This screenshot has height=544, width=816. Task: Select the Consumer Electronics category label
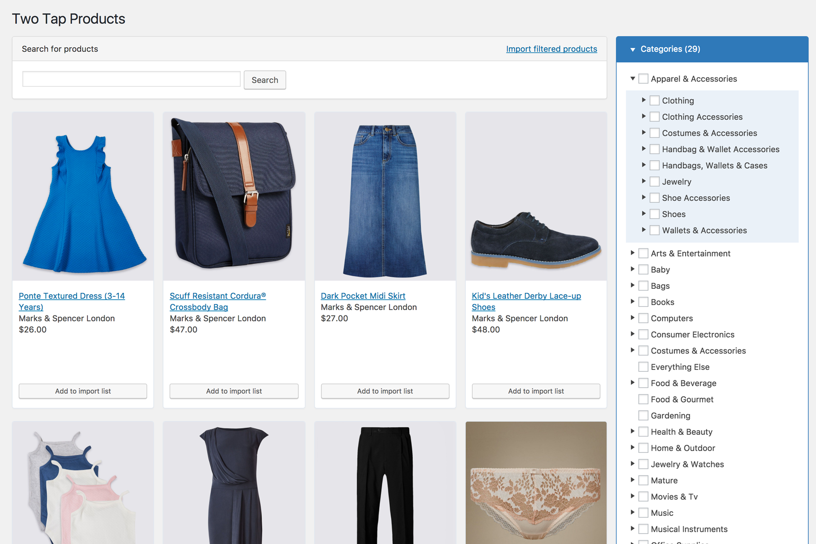(693, 335)
